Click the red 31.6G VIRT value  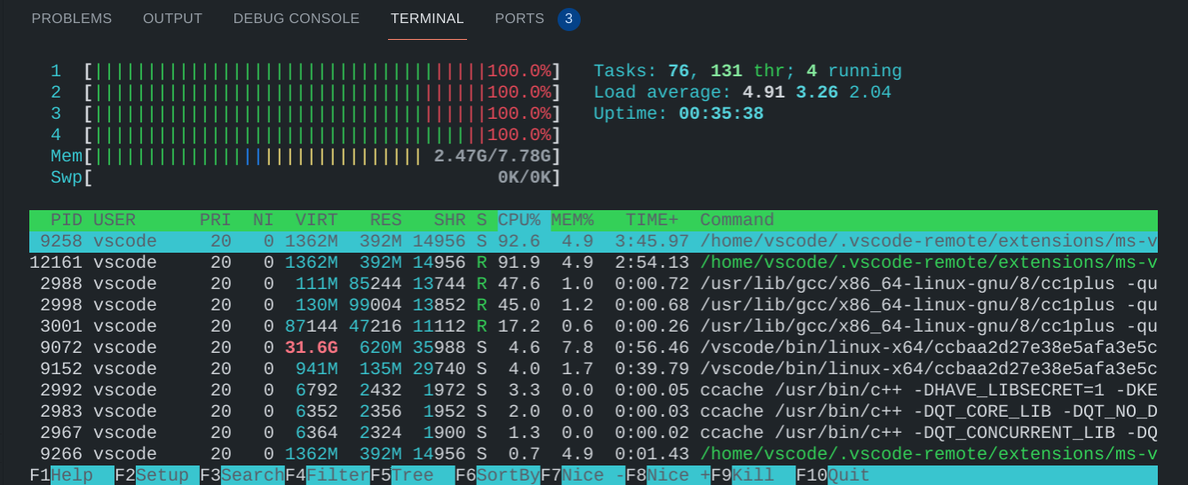coord(312,348)
